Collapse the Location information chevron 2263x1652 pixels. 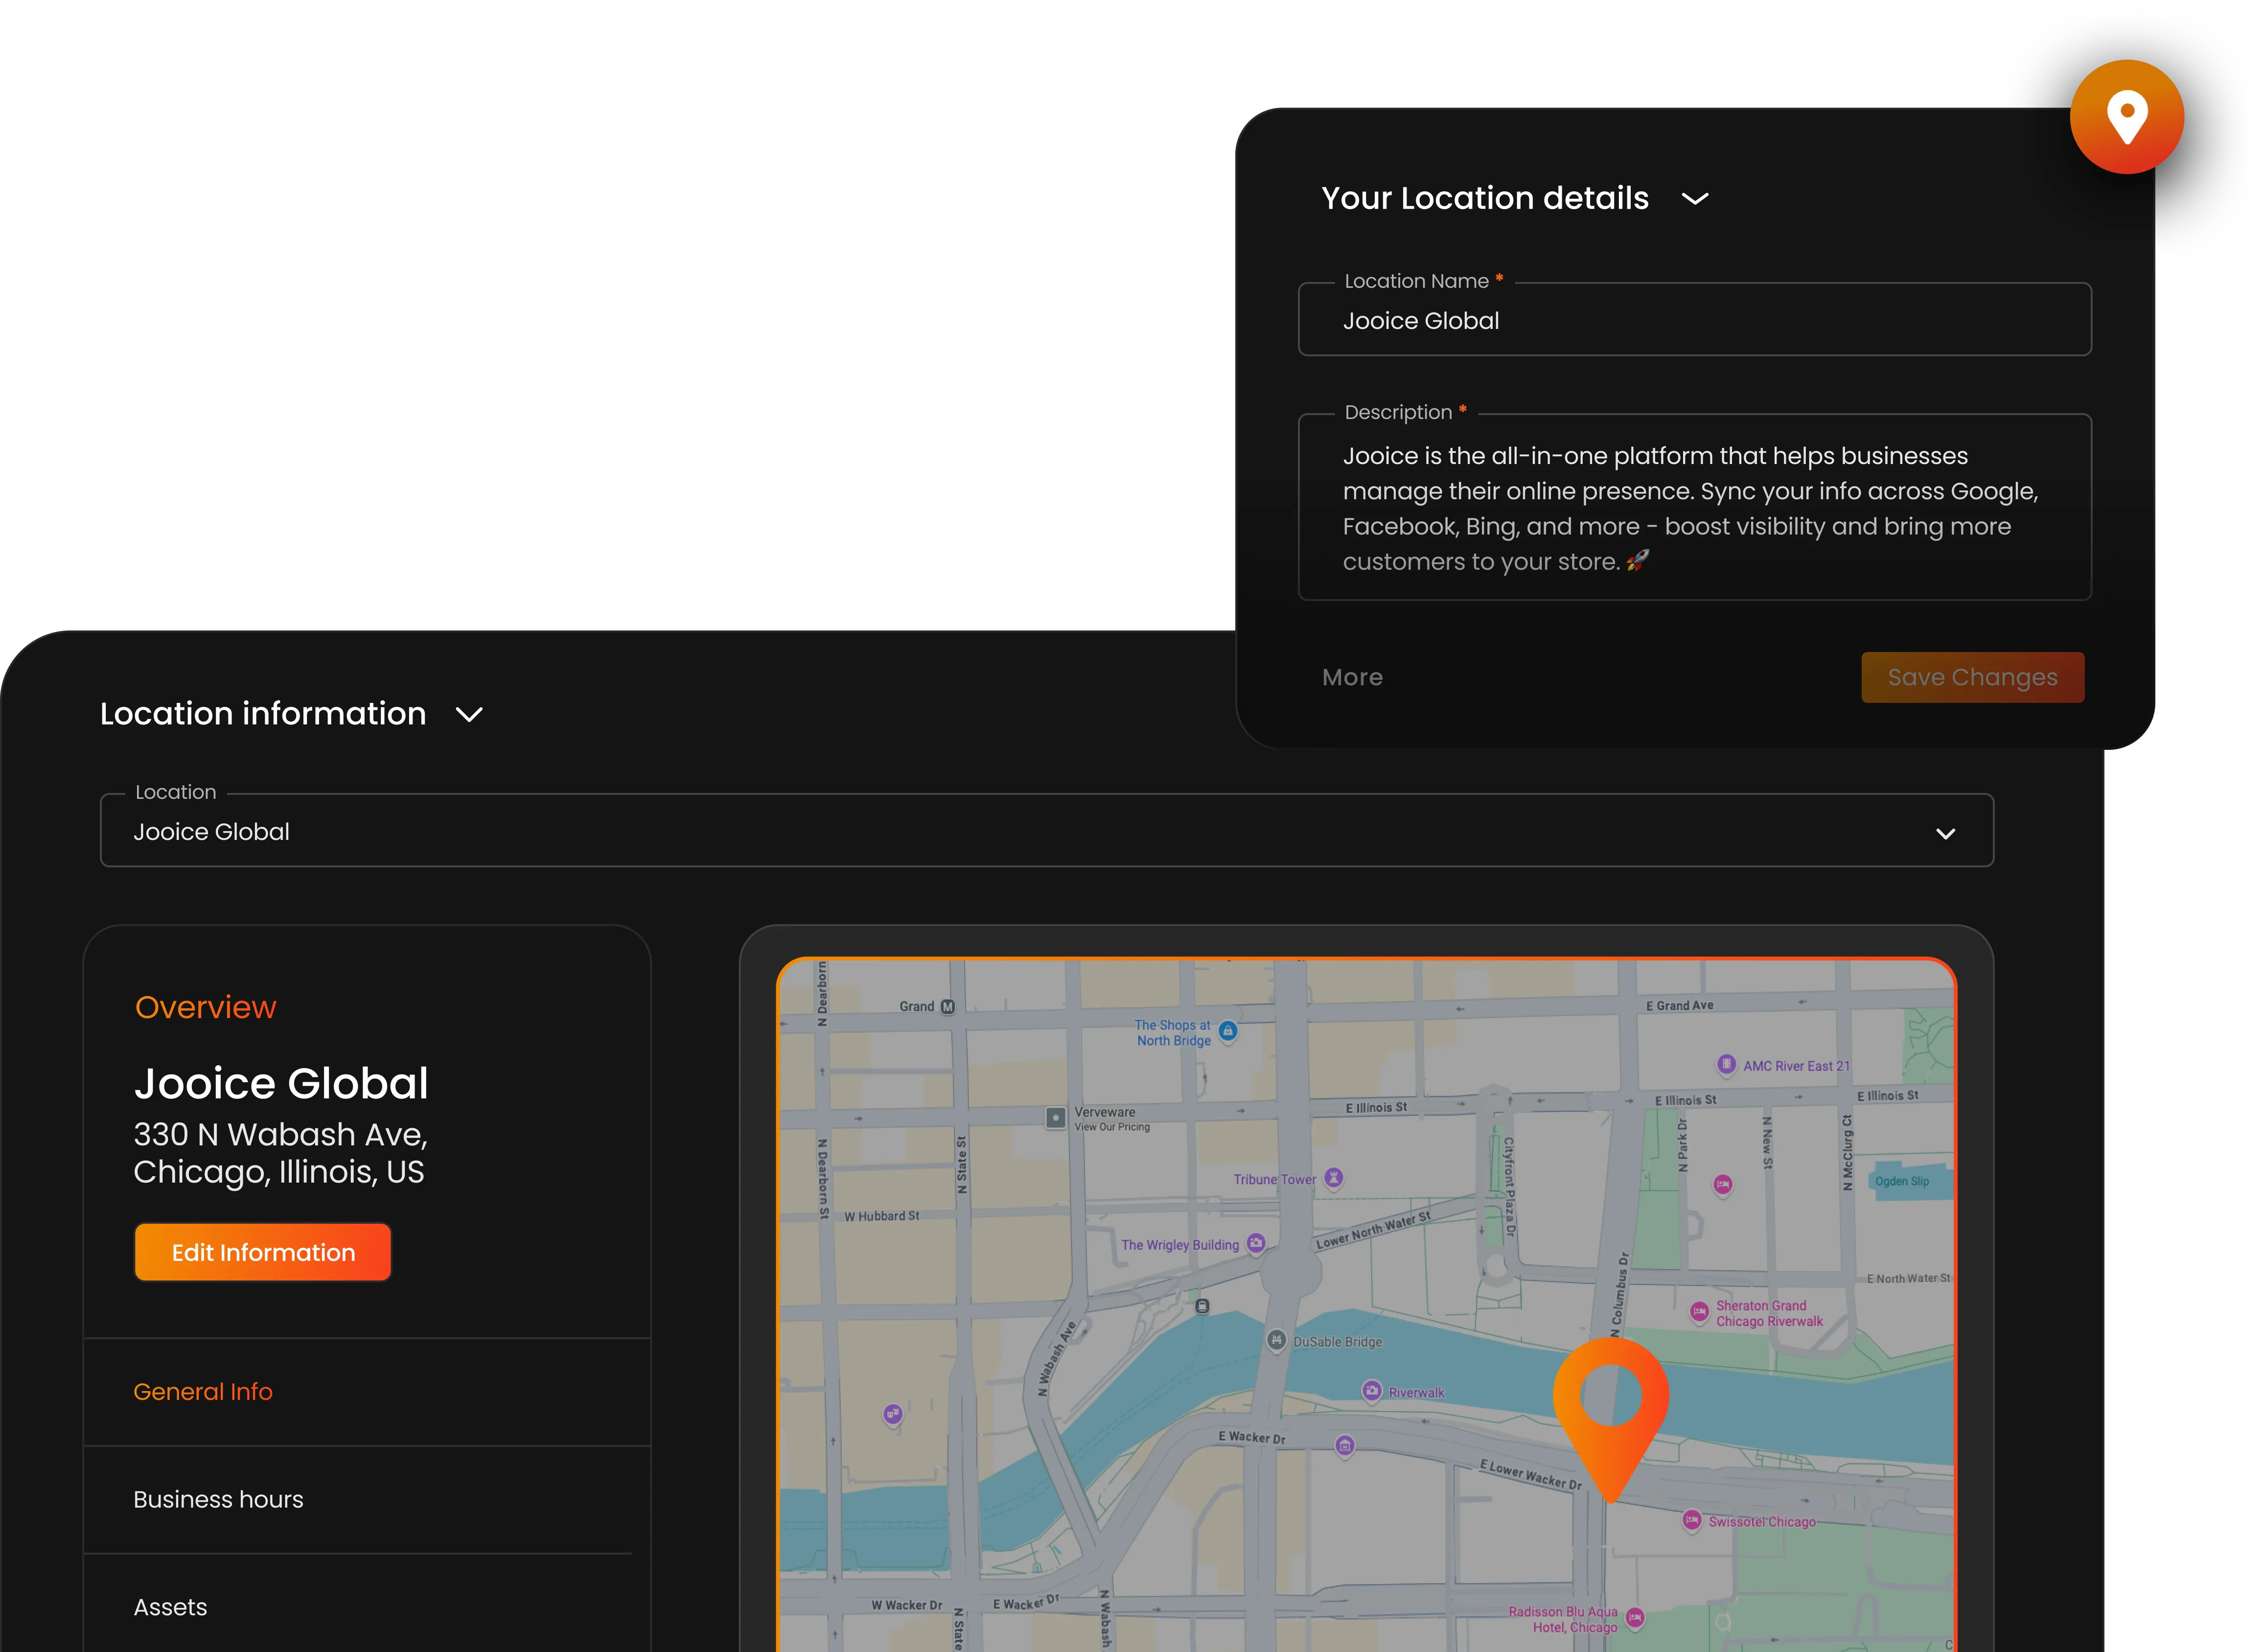pyautogui.click(x=469, y=714)
